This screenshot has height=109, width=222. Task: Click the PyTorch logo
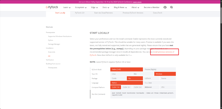click(x=52, y=7)
